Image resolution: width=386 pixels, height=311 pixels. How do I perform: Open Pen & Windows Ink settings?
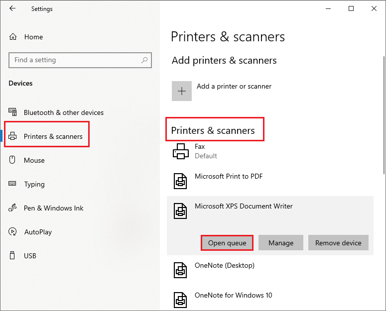(x=54, y=208)
